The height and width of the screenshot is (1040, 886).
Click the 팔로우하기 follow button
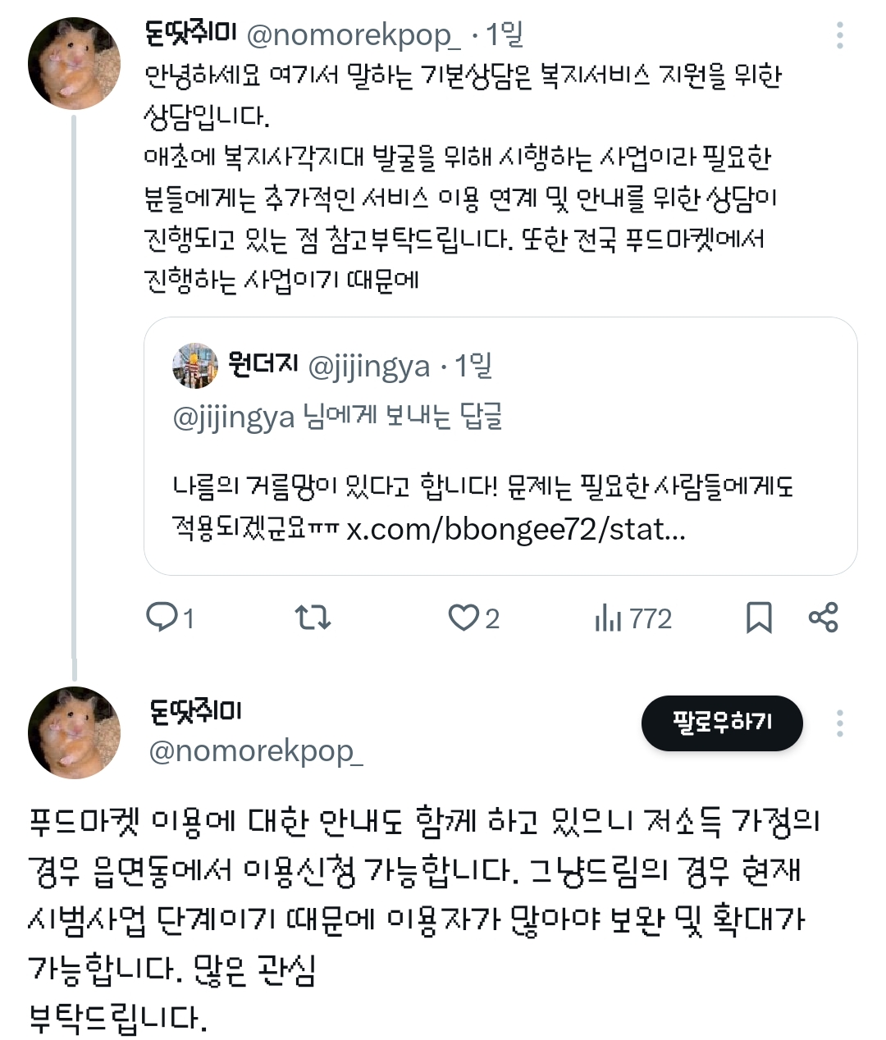coord(722,723)
